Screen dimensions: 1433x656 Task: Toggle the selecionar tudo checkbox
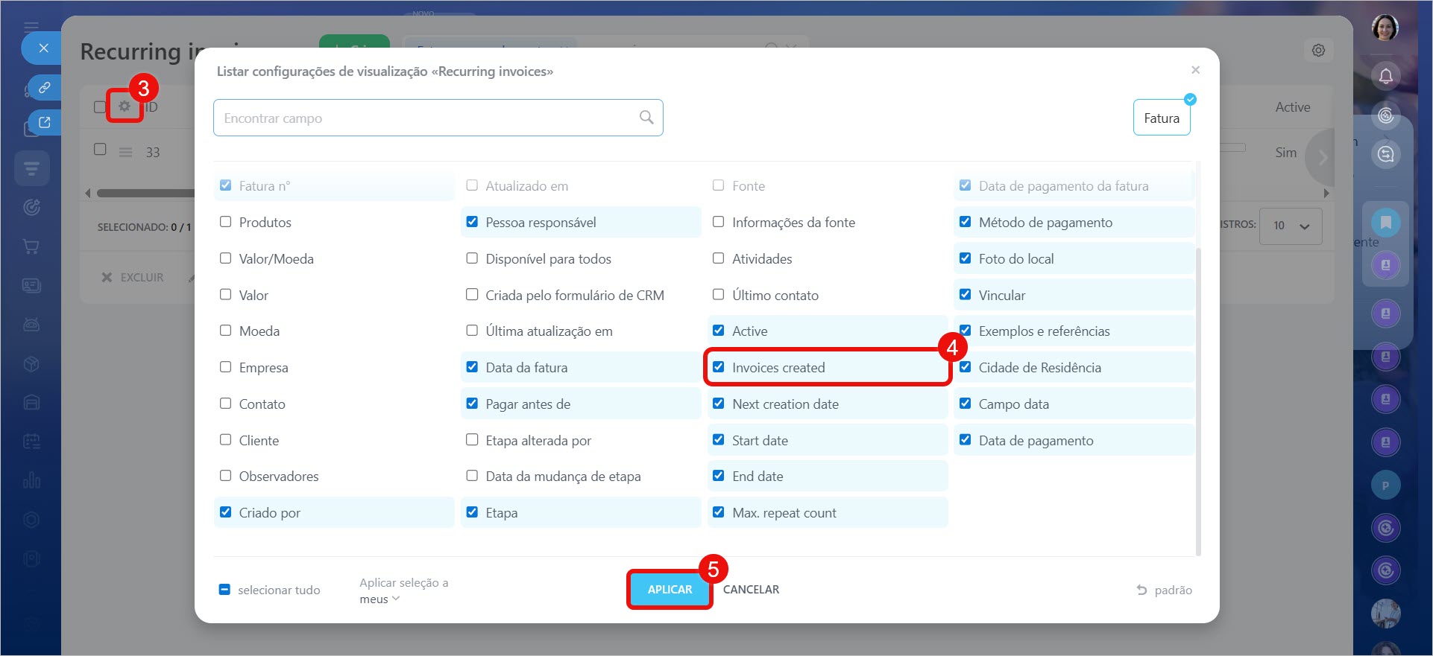pos(224,590)
